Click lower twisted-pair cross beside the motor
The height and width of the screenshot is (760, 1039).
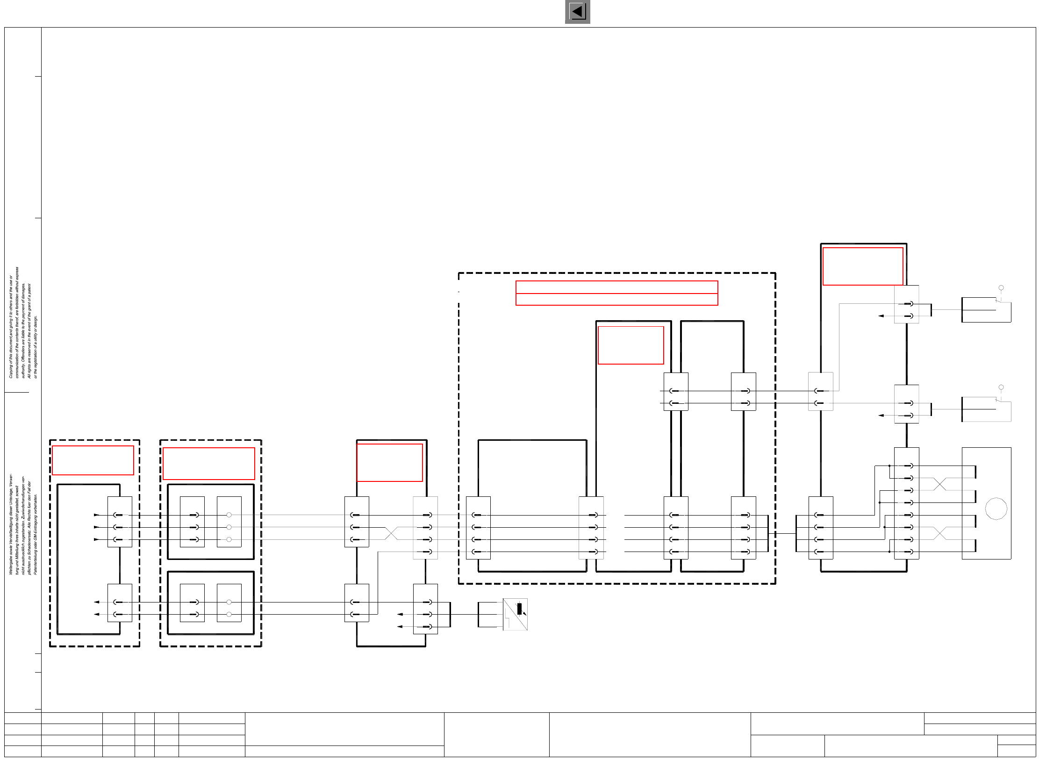pos(939,533)
